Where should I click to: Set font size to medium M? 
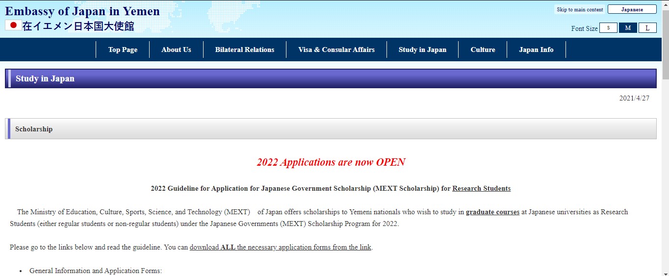(x=628, y=28)
